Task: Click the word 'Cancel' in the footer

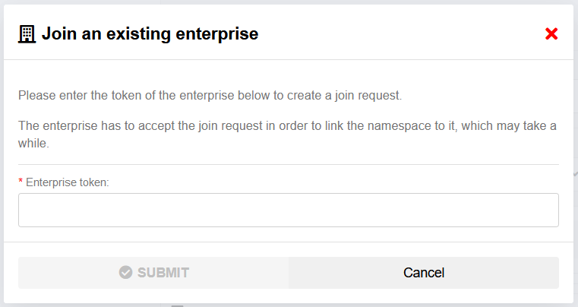Action: click(x=424, y=273)
